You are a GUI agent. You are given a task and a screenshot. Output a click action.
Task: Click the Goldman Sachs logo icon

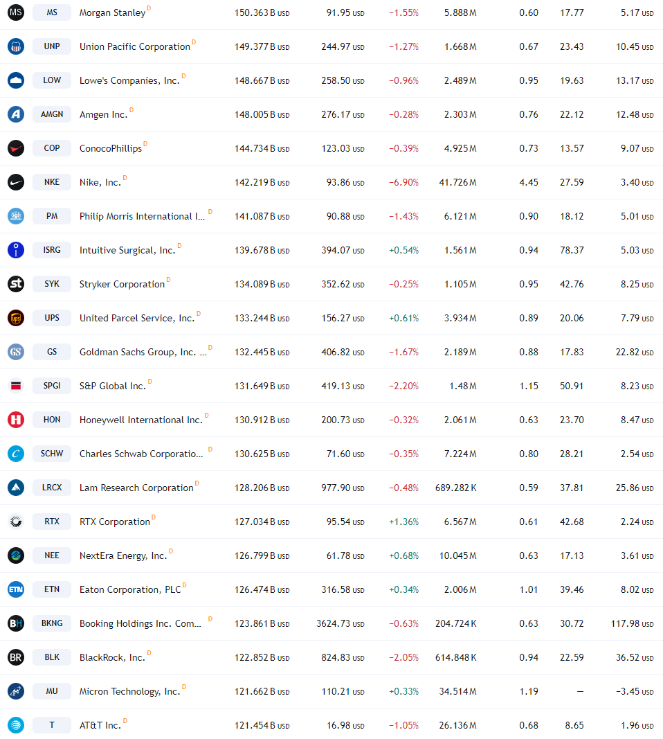point(16,352)
